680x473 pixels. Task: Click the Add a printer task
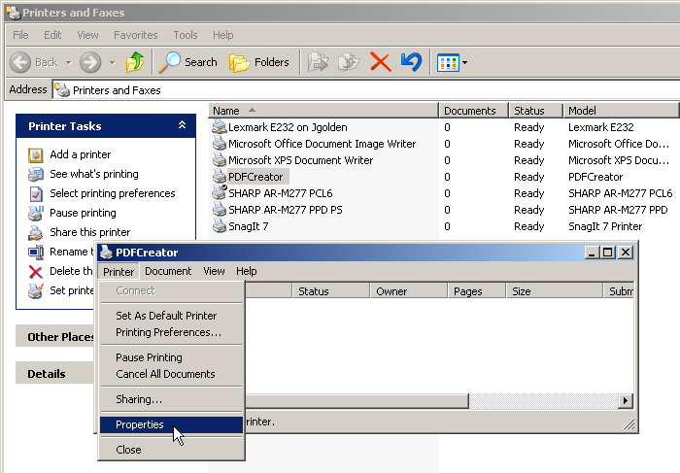click(x=80, y=154)
